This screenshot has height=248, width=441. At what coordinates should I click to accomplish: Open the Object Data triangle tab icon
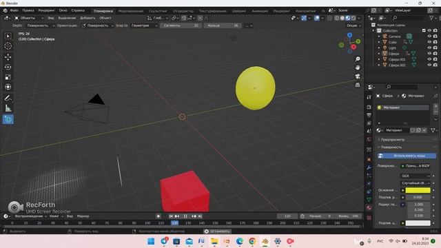[369, 200]
